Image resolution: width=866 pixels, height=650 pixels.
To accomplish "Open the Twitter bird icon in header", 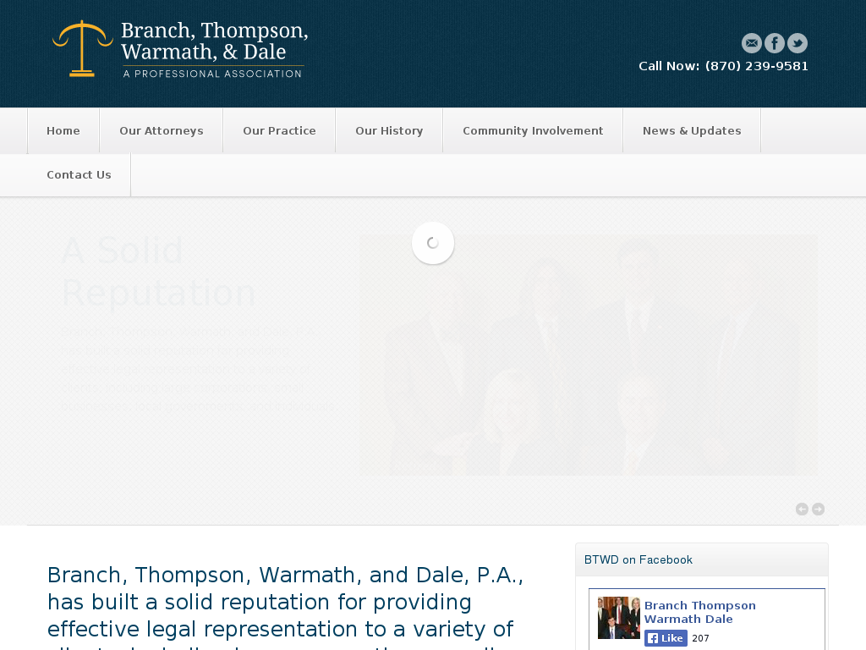I will click(797, 43).
